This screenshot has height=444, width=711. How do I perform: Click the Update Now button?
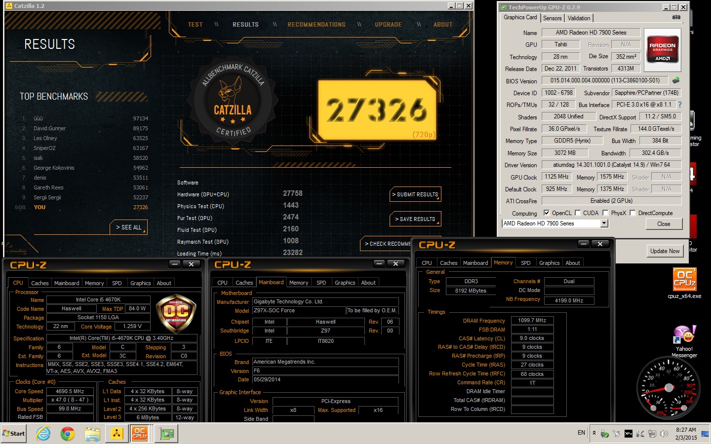point(665,251)
